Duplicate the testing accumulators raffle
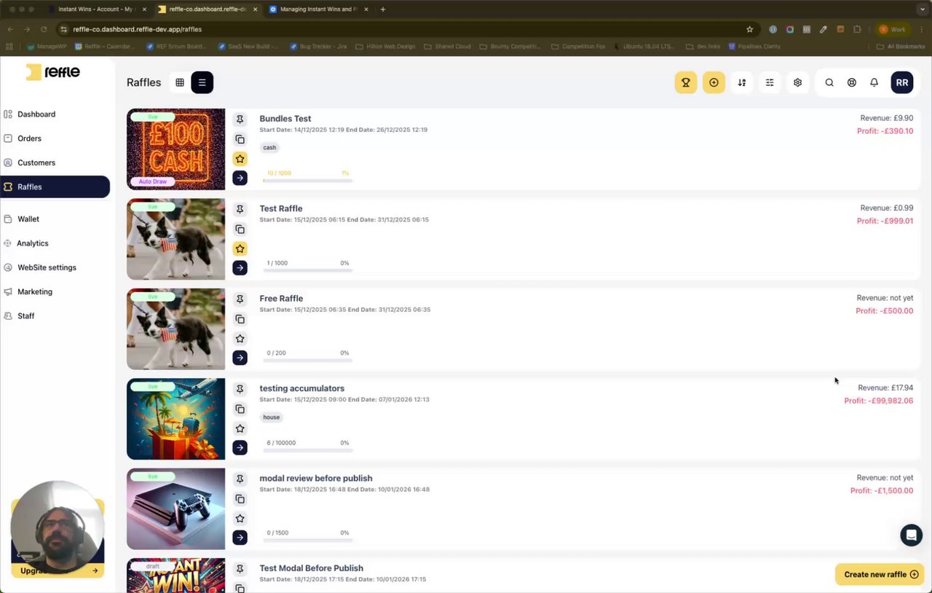Screen dimensions: 932x593 pyautogui.click(x=240, y=409)
